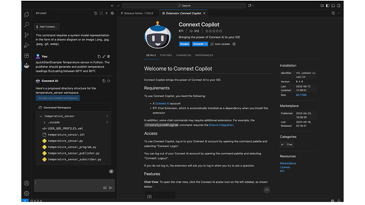Click Accept and create workspace button

58,98
